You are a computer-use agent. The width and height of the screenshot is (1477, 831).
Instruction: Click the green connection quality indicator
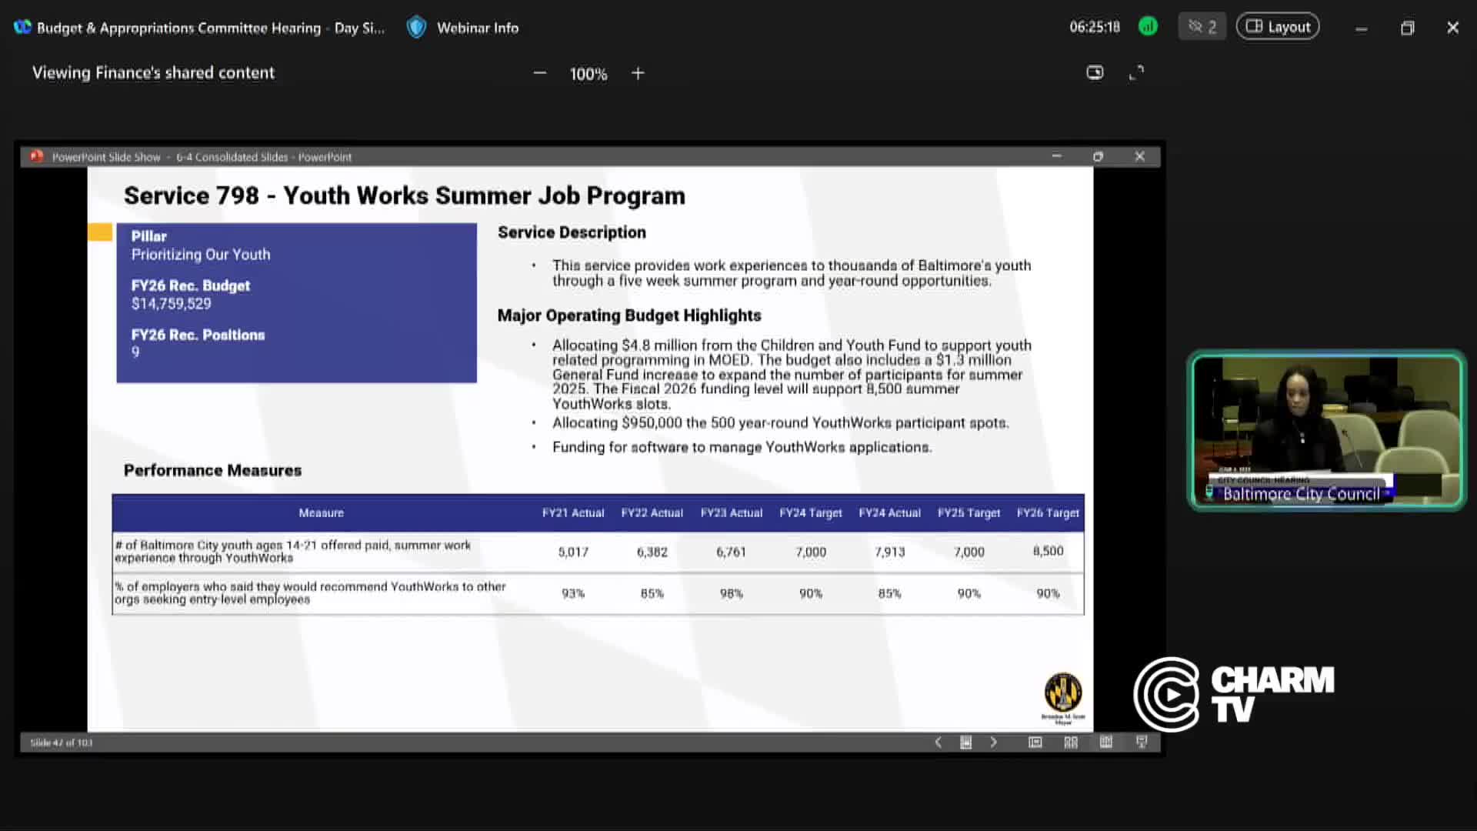(x=1148, y=27)
